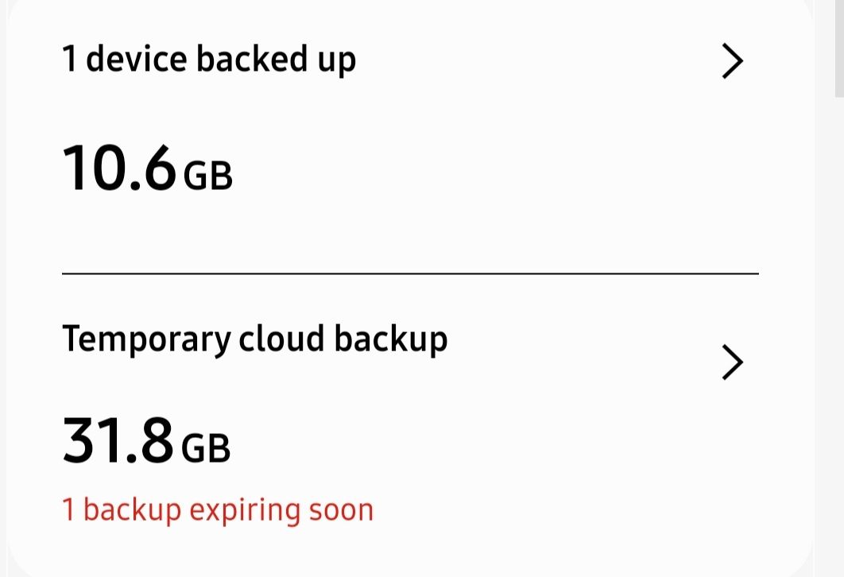844x577 pixels.
Task: Tap the 10.6 GB usage figure
Action: point(119,169)
